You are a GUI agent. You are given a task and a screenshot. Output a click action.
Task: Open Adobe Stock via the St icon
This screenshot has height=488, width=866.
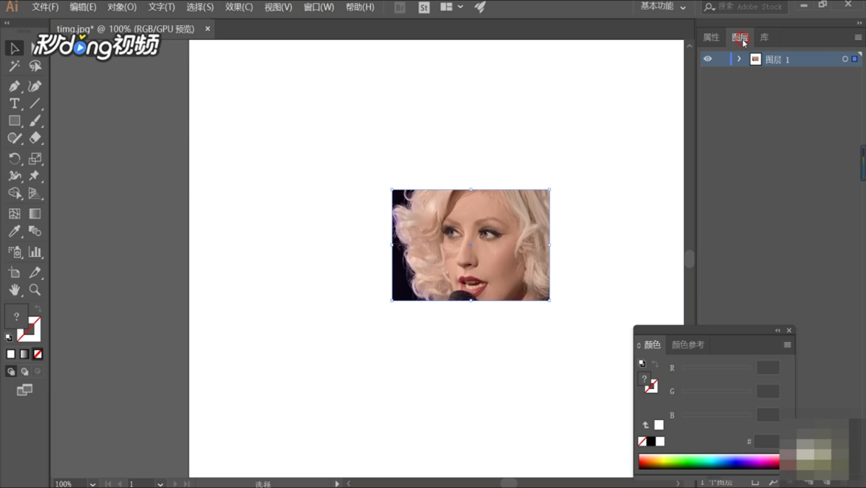pyautogui.click(x=424, y=7)
